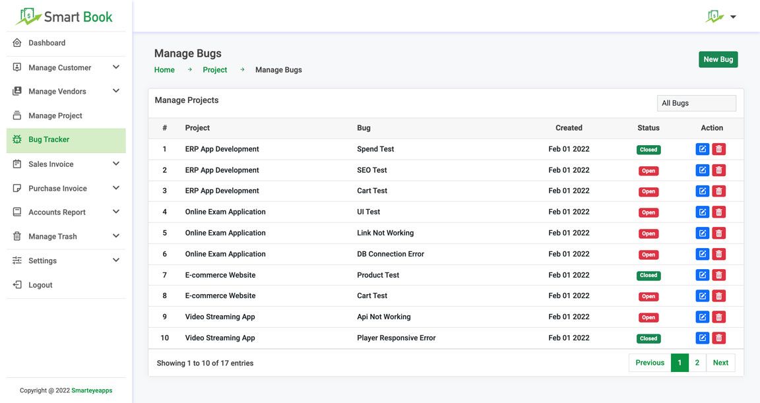
Task: Click the user profile avatar in header
Action: [714, 16]
